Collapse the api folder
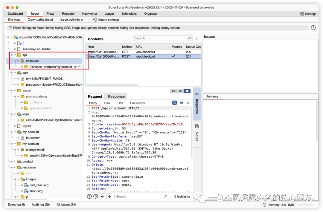The image size is (323, 212). click(x=15, y=55)
